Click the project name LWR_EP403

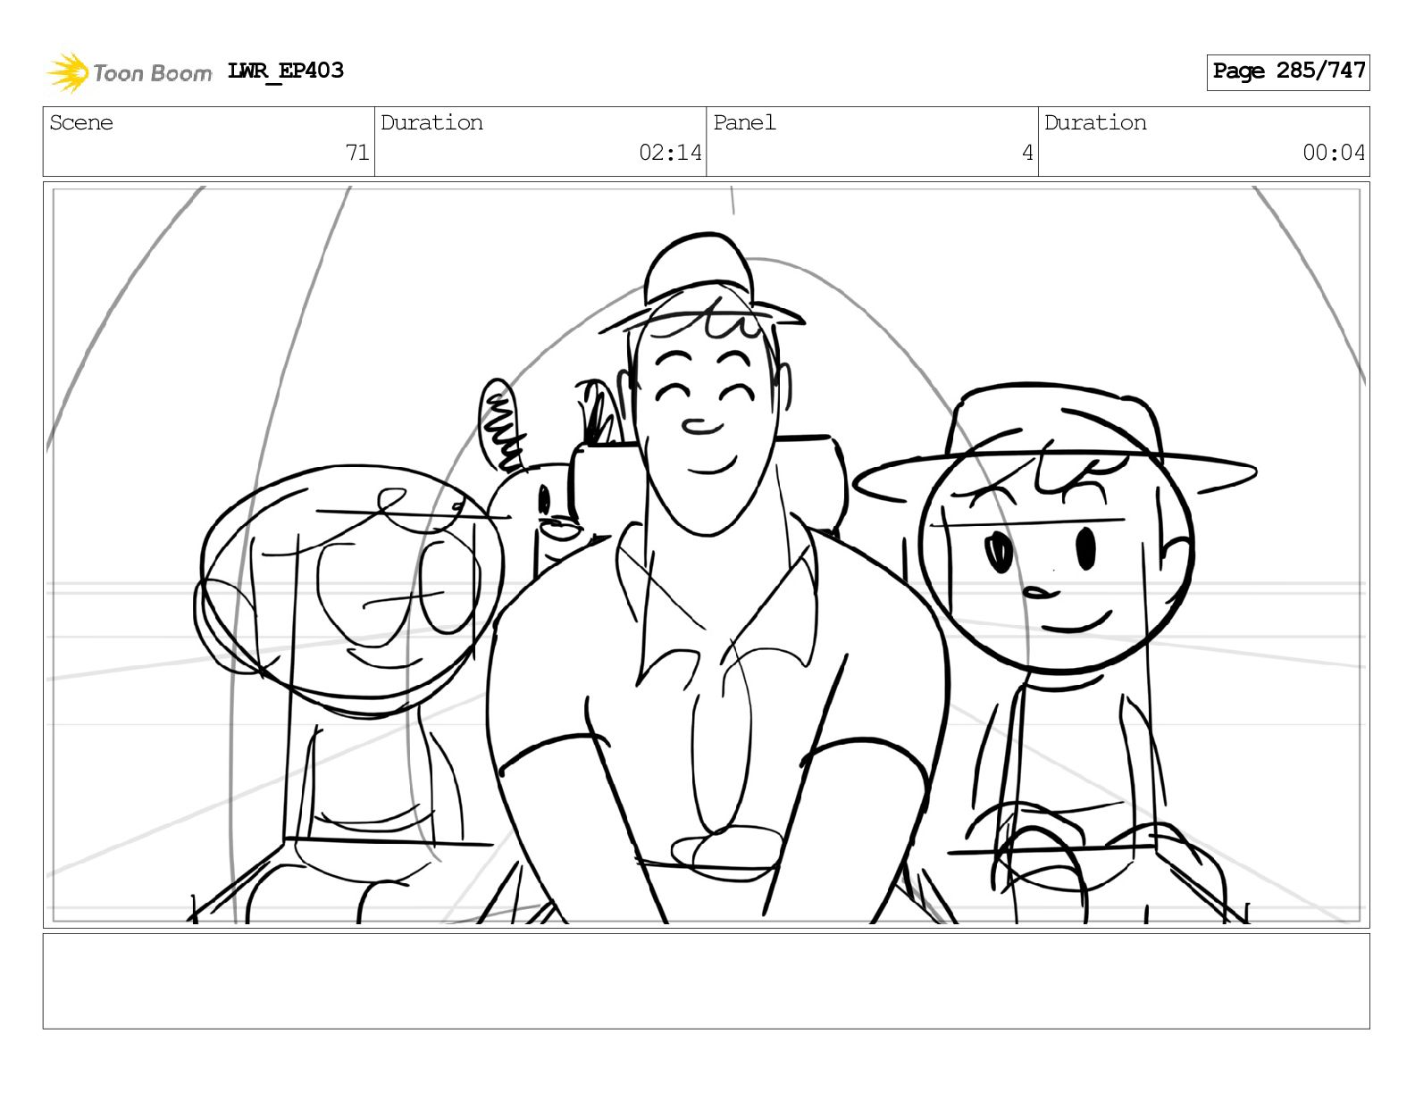click(285, 71)
